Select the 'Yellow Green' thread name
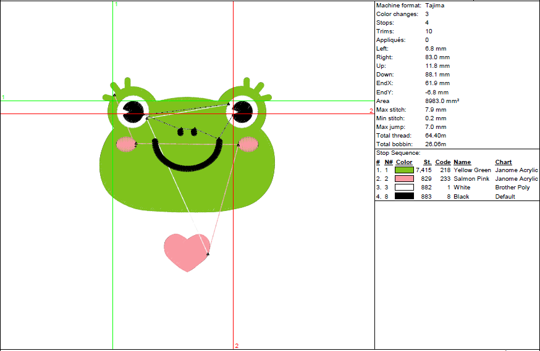Screen dimensions: 540x351 [x=472, y=170]
